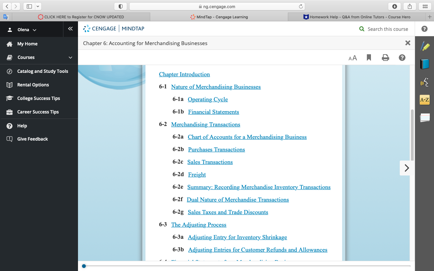Open the Freight link

coord(197,174)
